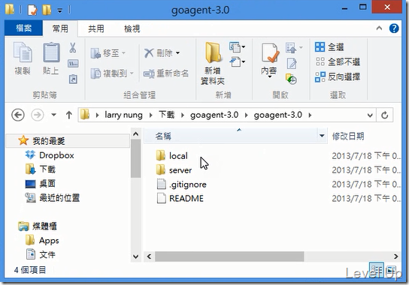Switch to the details view icon in the status bar
409x285 pixels.
point(376,270)
